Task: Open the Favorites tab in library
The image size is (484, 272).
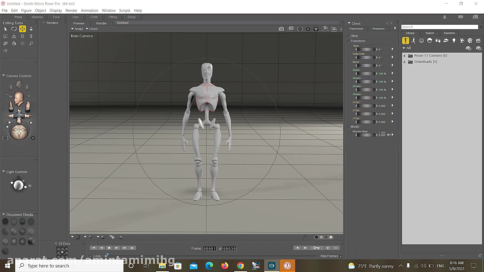Action: pos(449,33)
